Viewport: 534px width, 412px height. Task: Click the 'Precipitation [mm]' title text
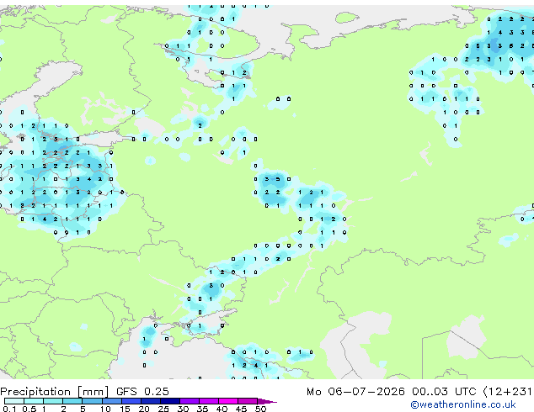(x=55, y=392)
